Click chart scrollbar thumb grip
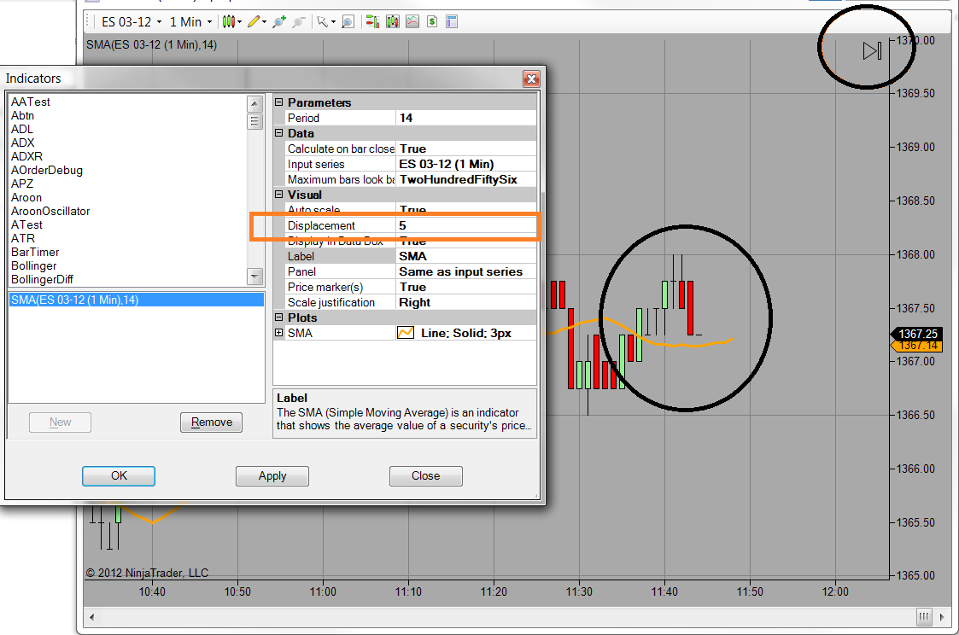The width and height of the screenshot is (959, 635). pos(923,617)
